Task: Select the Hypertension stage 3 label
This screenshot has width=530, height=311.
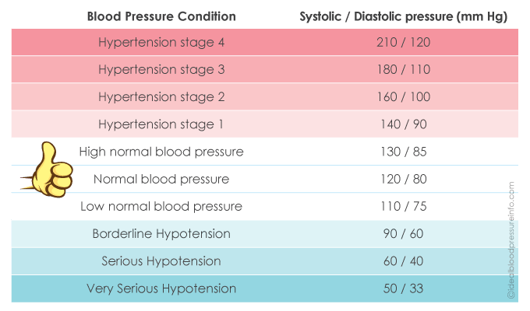Action: click(x=161, y=69)
